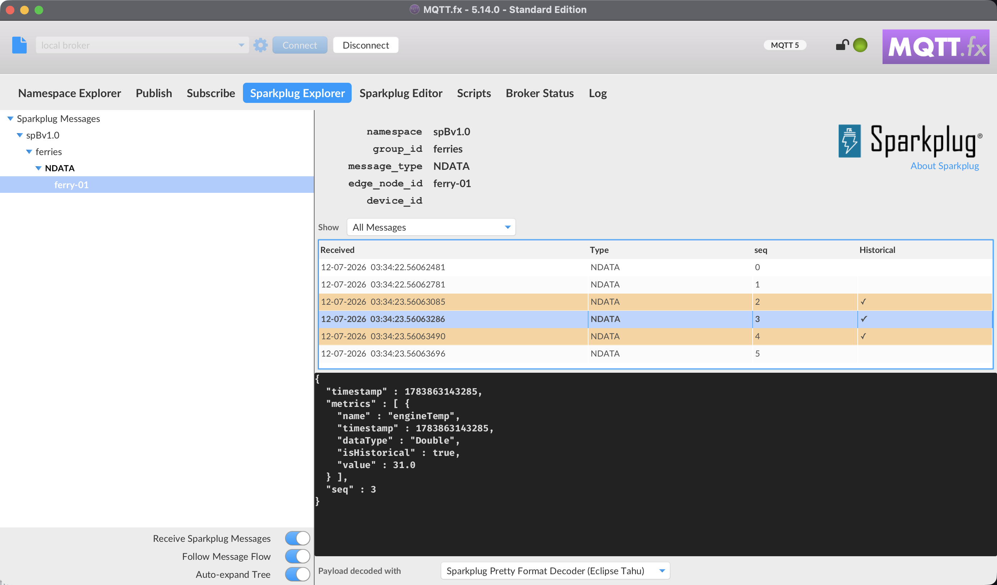Screen dimensions: 997x585
Task: Click message_type value NDATA
Action: pos(451,166)
